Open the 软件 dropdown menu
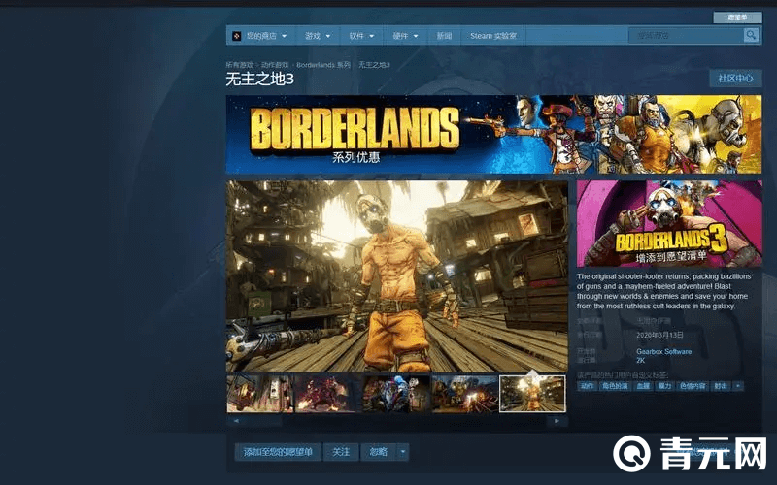777x485 pixels. pos(361,36)
